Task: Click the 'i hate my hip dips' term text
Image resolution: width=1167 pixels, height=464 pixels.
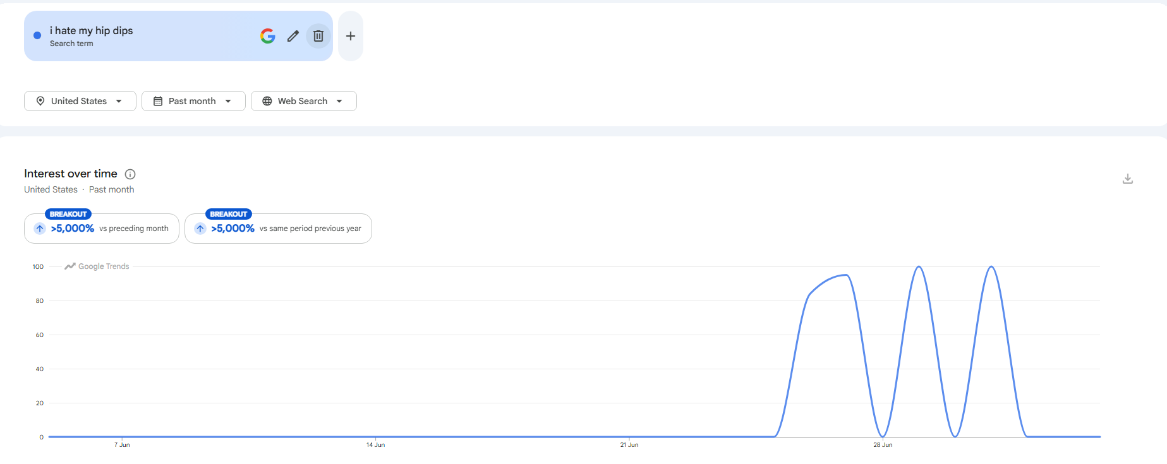Action: [x=92, y=30]
